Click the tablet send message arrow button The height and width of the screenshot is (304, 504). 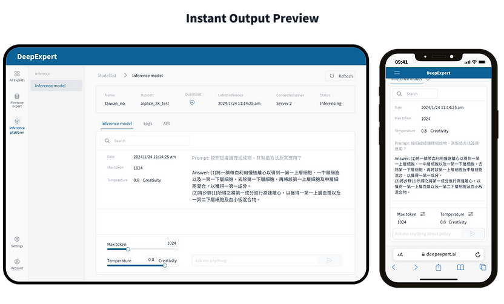click(x=329, y=260)
